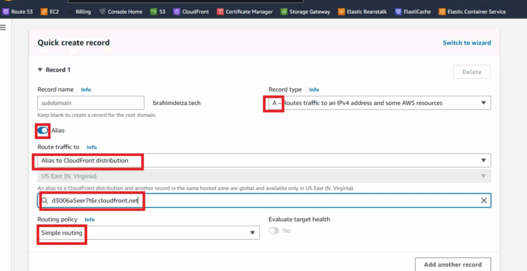Open the ElastiCache shortcut icon
This screenshot has width=527, height=271.
click(x=398, y=12)
